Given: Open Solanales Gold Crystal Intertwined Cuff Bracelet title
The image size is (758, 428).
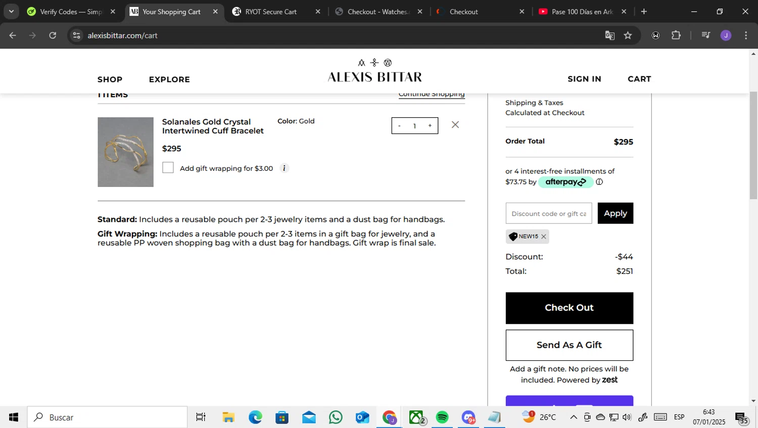Looking at the screenshot, I should (213, 126).
